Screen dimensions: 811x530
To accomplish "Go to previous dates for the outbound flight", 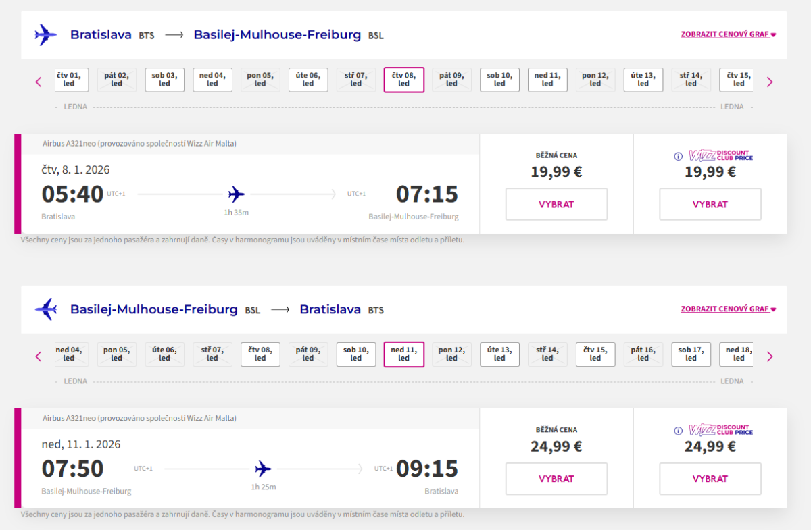I will pos(39,82).
